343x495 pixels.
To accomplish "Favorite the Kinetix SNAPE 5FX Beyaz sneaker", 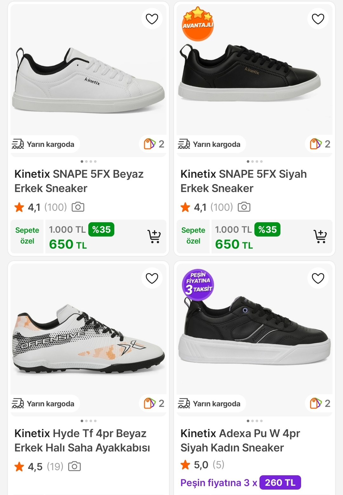I will click(152, 19).
